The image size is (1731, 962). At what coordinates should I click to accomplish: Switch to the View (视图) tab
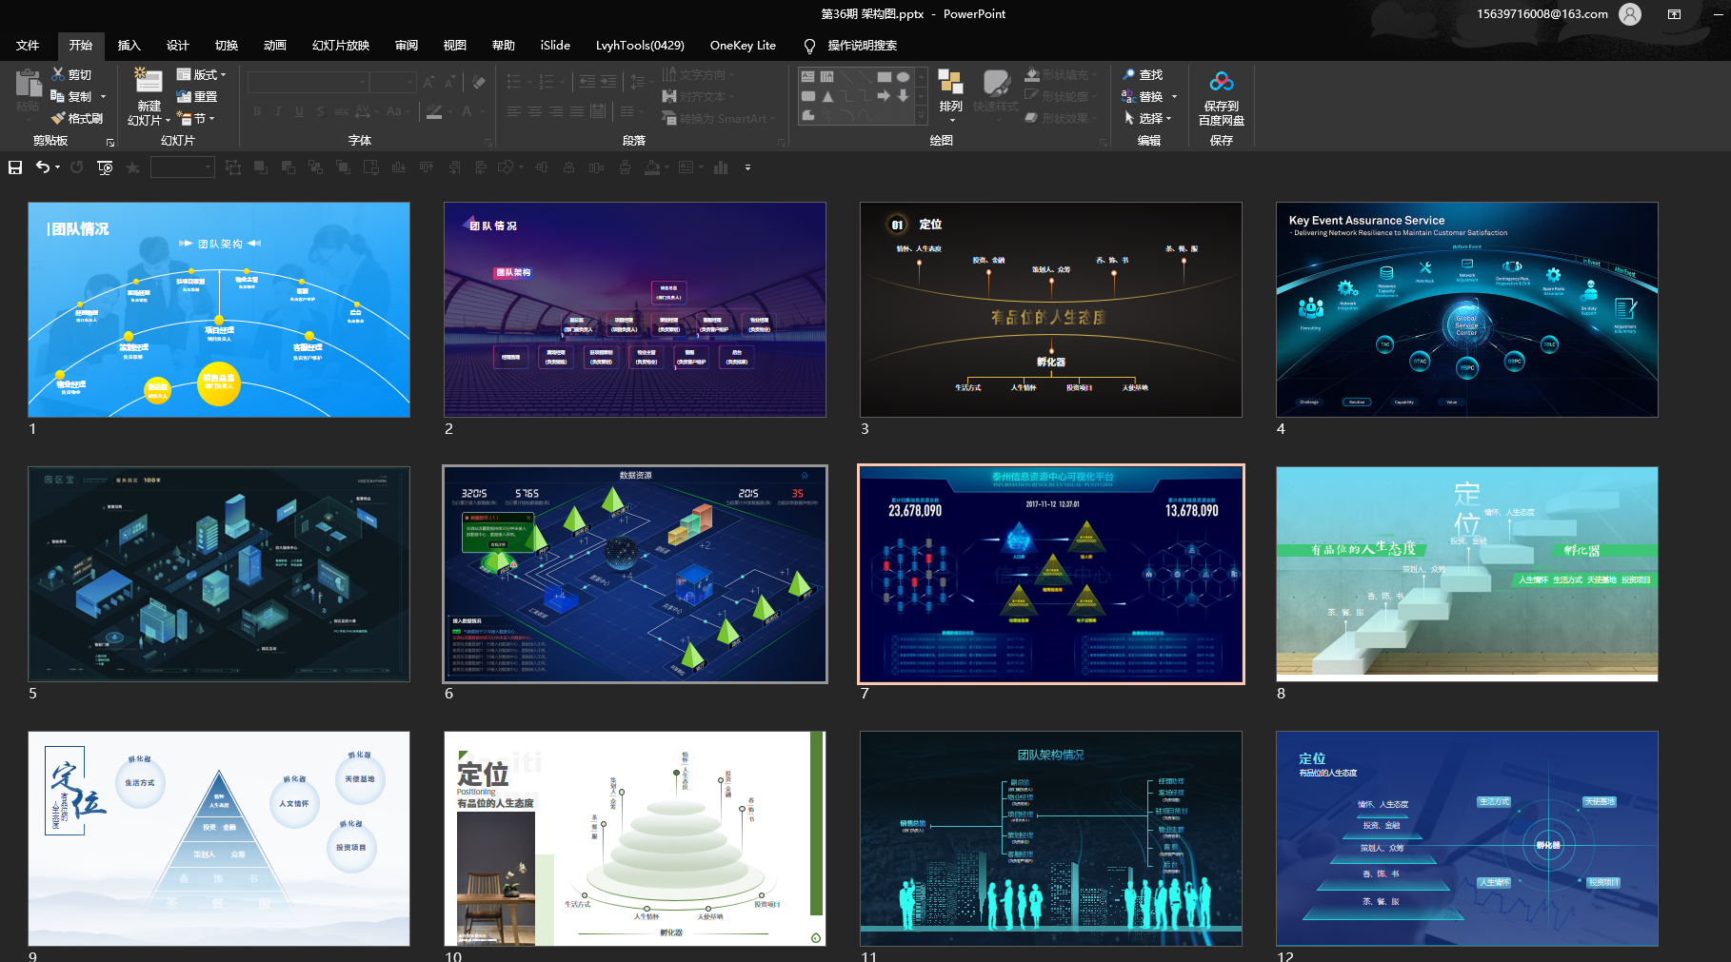(x=454, y=45)
